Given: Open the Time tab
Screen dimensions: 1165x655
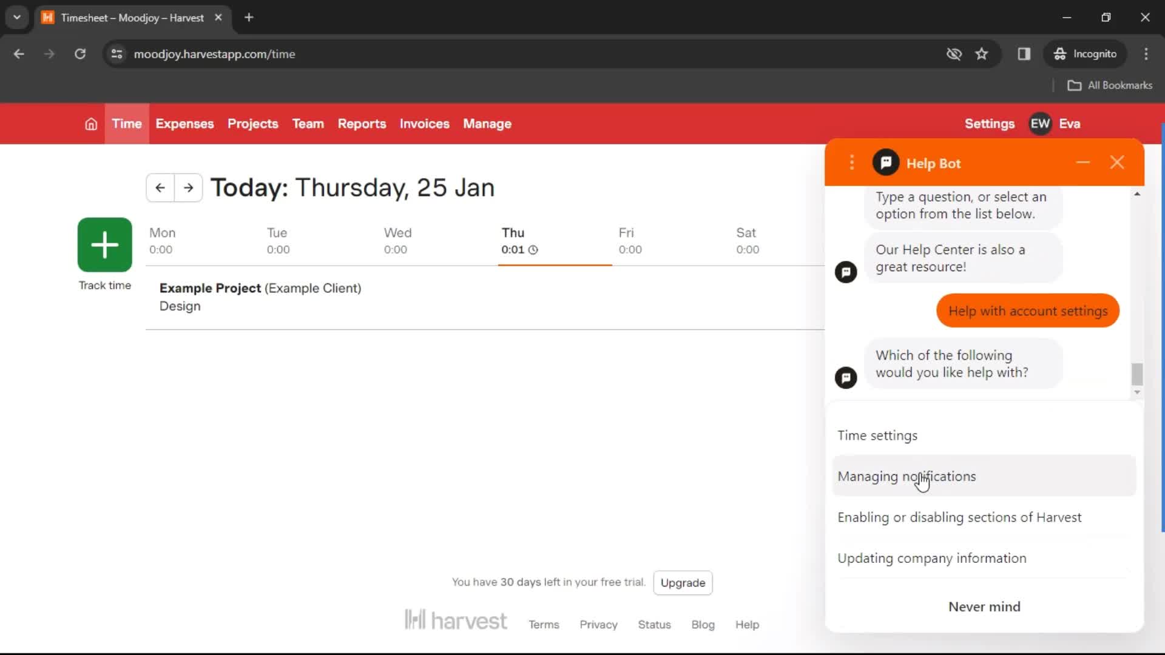Looking at the screenshot, I should tap(127, 124).
